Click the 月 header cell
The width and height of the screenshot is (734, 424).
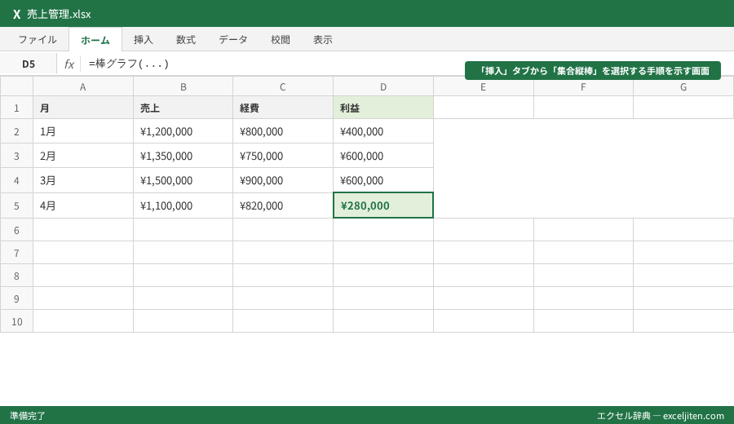click(x=83, y=108)
